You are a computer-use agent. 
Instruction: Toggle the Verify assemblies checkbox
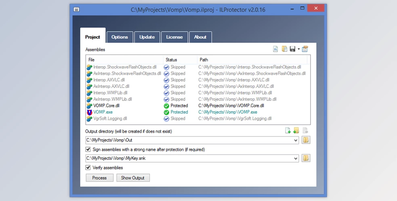(x=88, y=167)
